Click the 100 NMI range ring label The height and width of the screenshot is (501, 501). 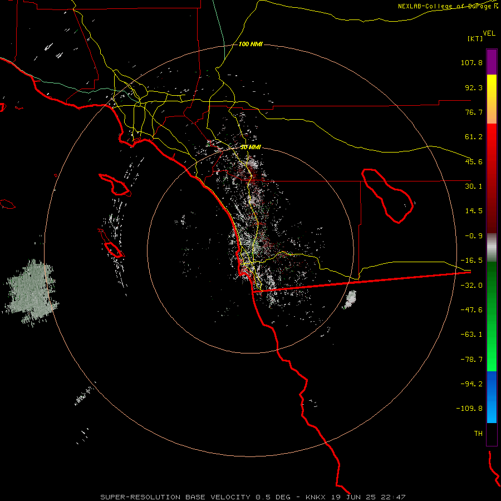click(x=250, y=44)
